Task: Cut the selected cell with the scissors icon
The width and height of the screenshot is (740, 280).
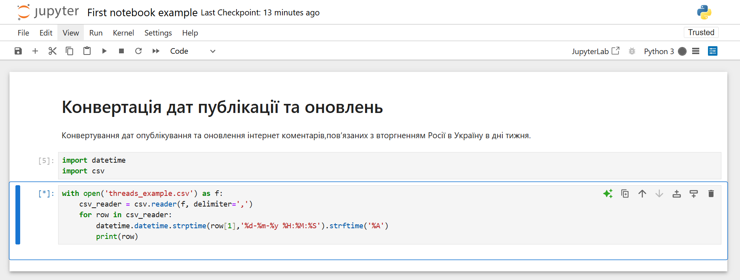Action: click(x=52, y=51)
